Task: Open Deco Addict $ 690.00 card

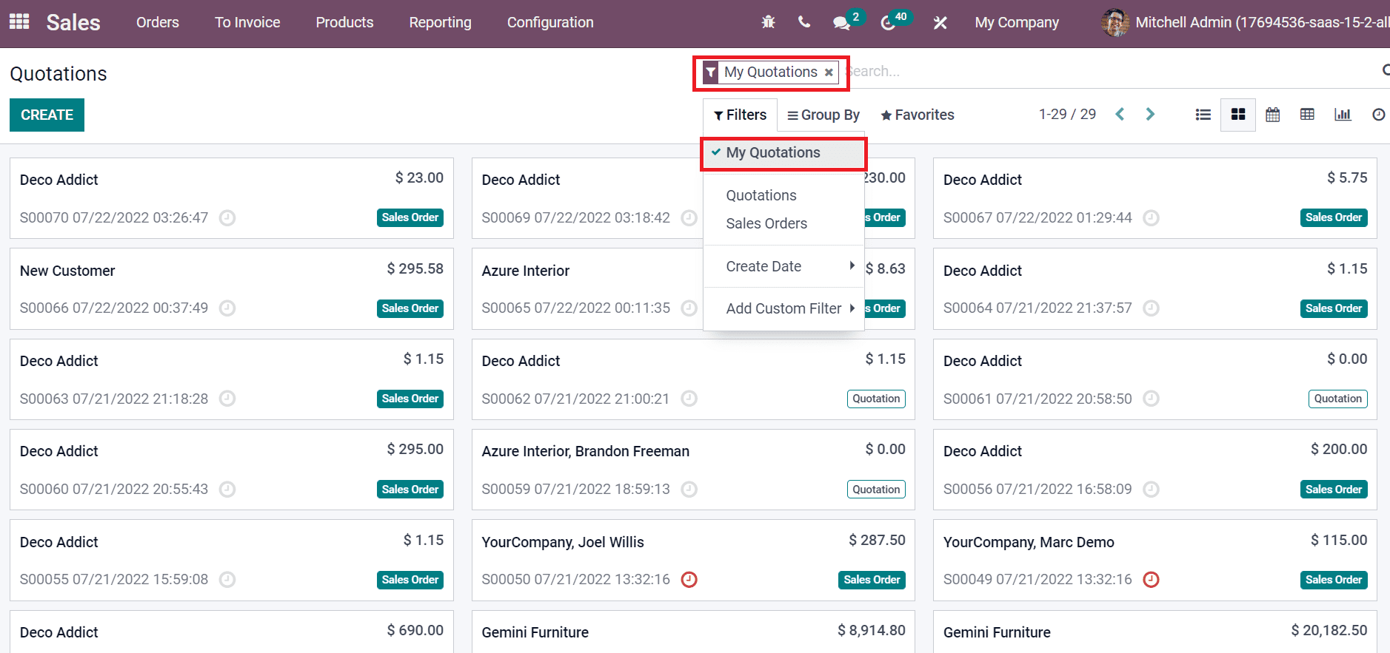Action: tap(231, 632)
